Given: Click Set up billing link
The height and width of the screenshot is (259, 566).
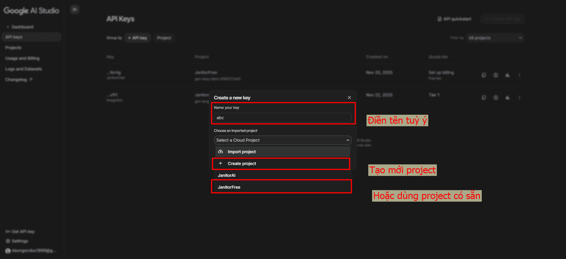Looking at the screenshot, I should (x=441, y=72).
